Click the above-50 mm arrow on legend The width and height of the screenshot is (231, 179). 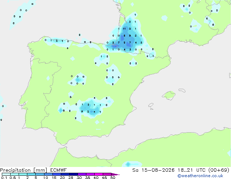115,174
